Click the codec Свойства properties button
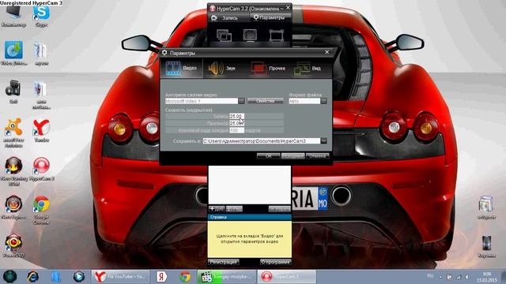Screen dimensions: 506x284 click(266, 101)
